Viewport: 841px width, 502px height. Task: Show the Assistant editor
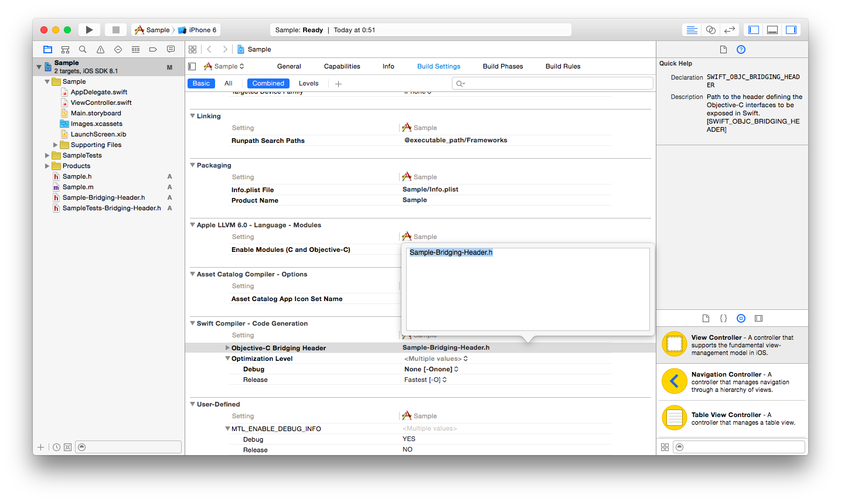click(x=711, y=30)
